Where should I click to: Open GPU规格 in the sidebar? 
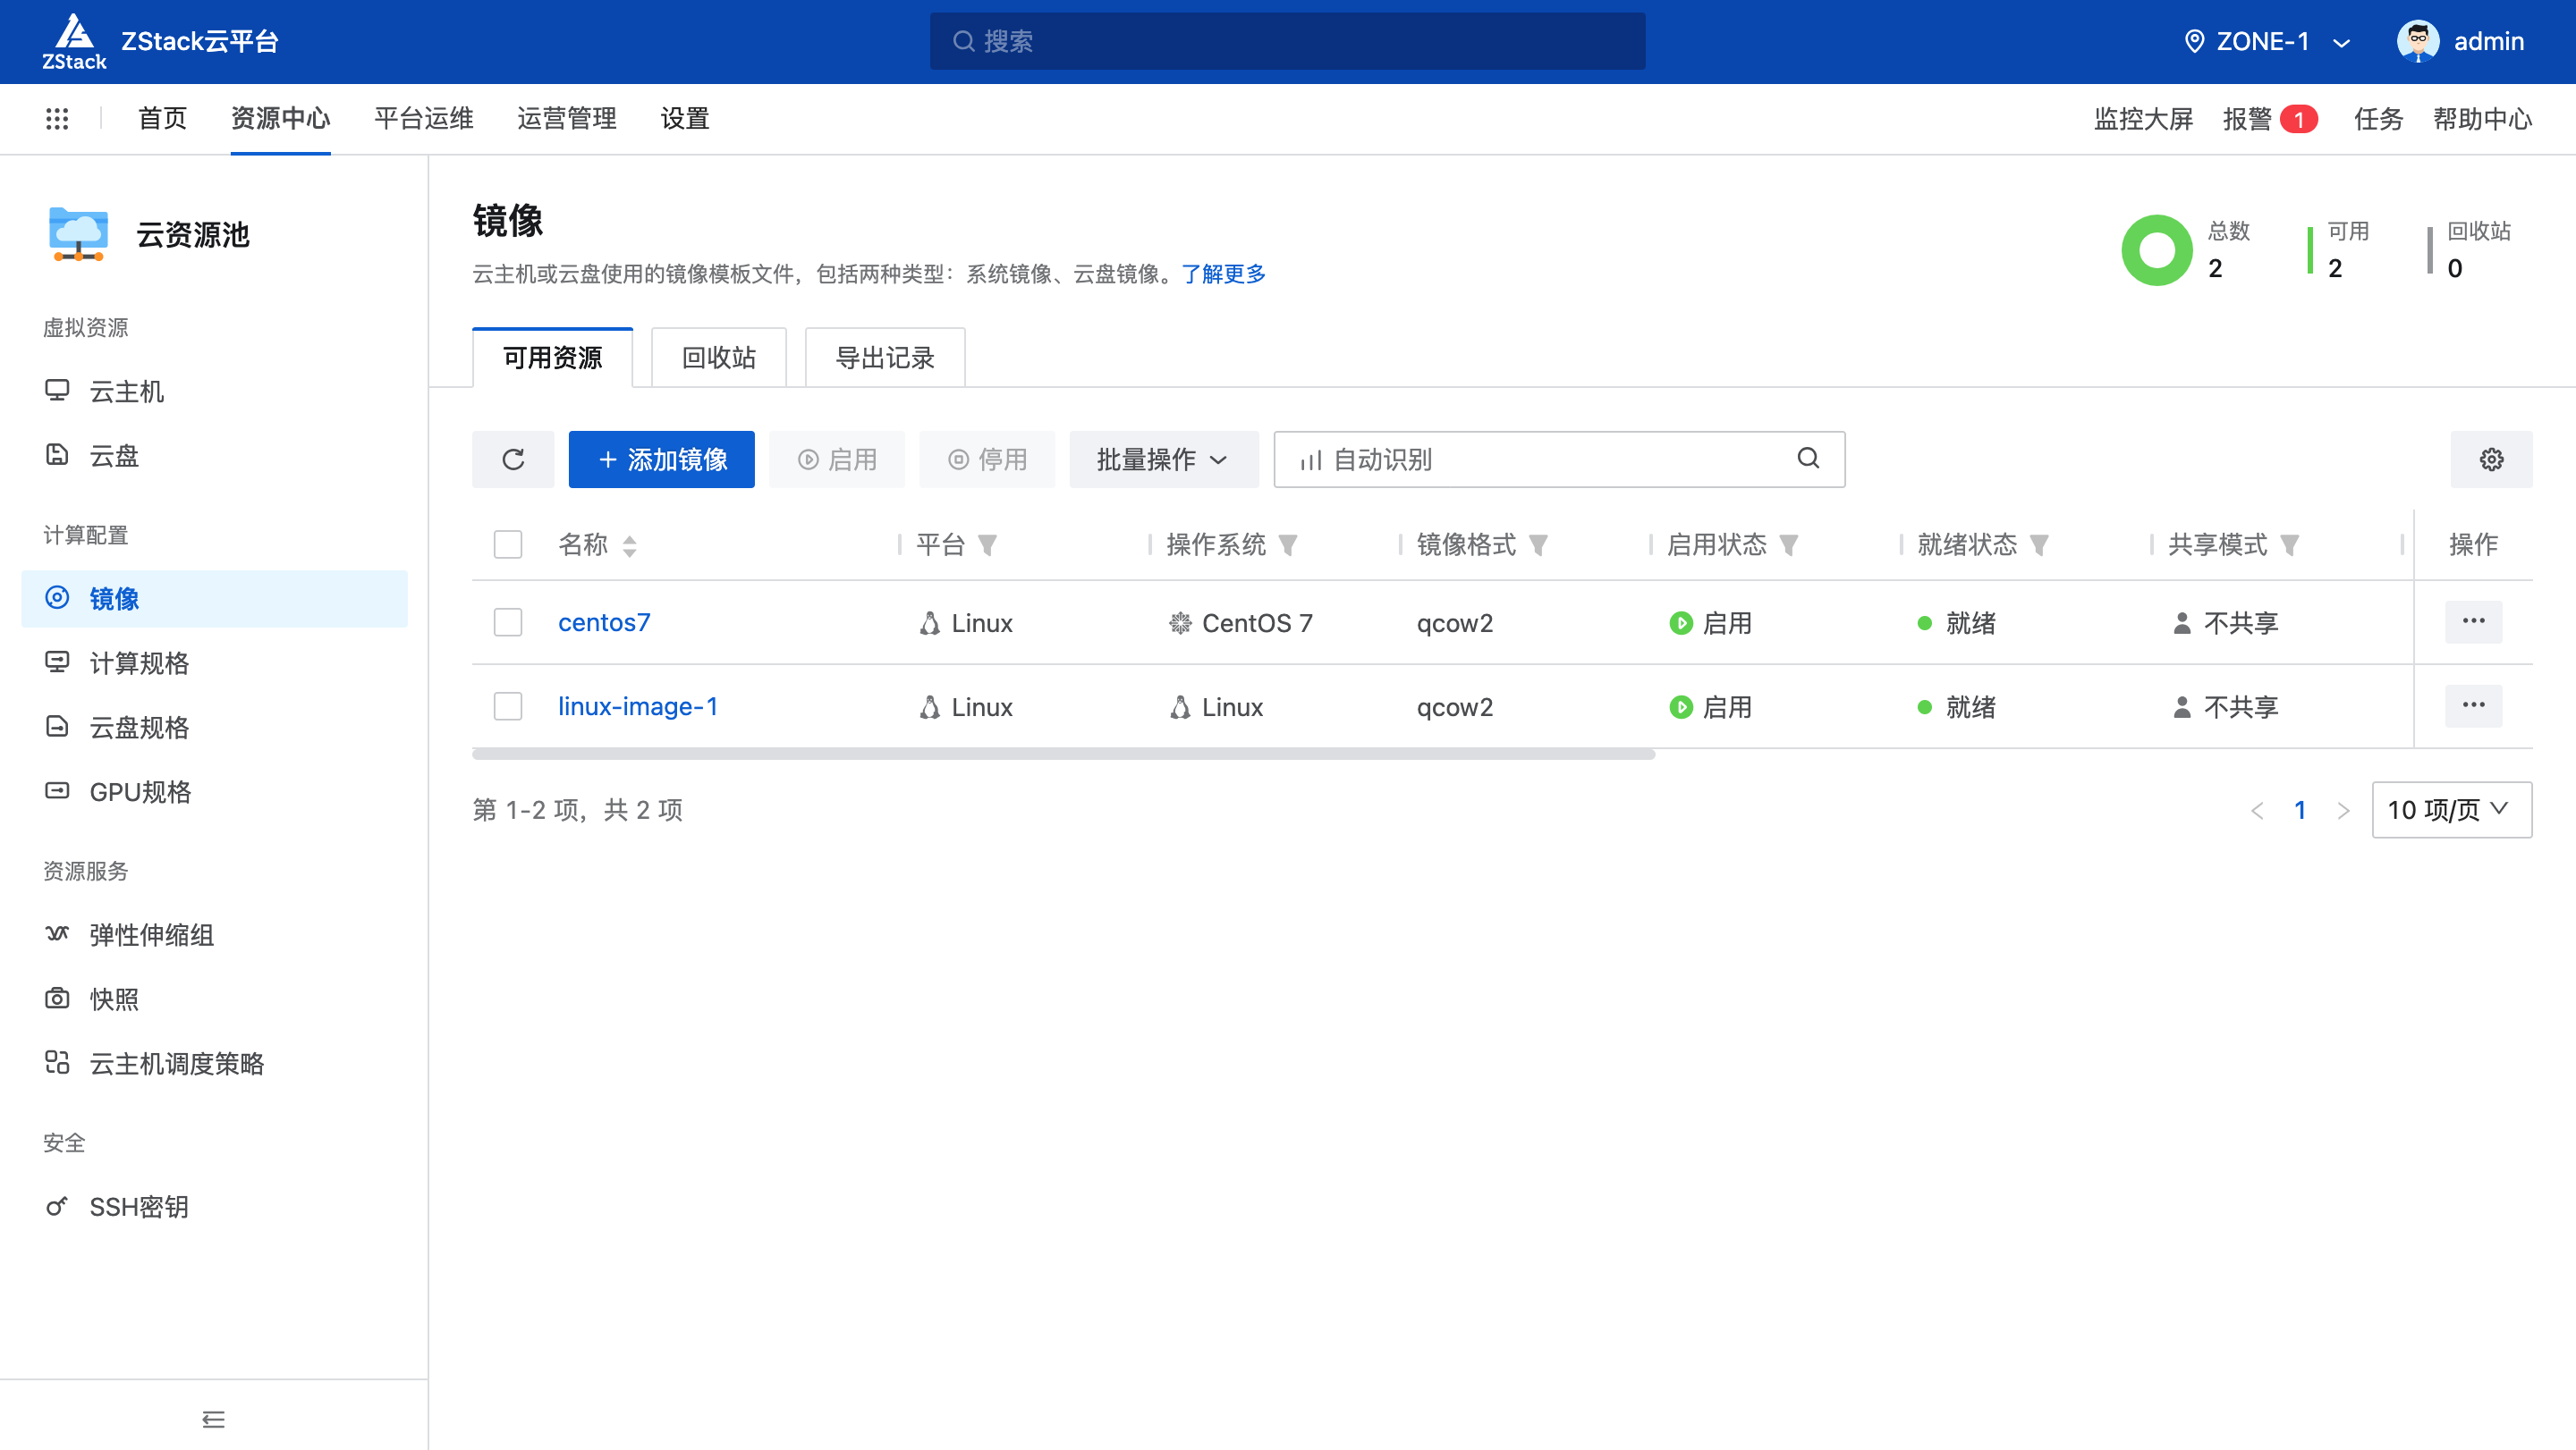214,792
